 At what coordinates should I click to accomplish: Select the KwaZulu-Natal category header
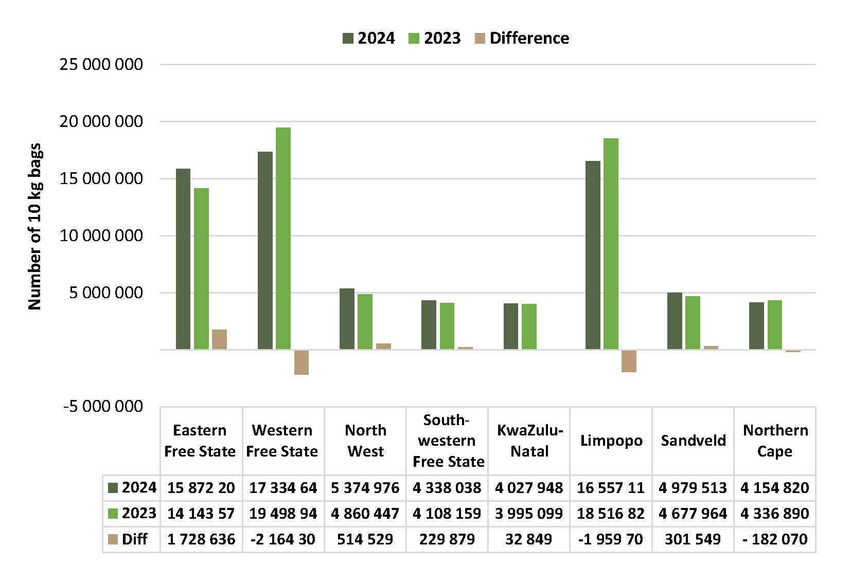pyautogui.click(x=529, y=441)
